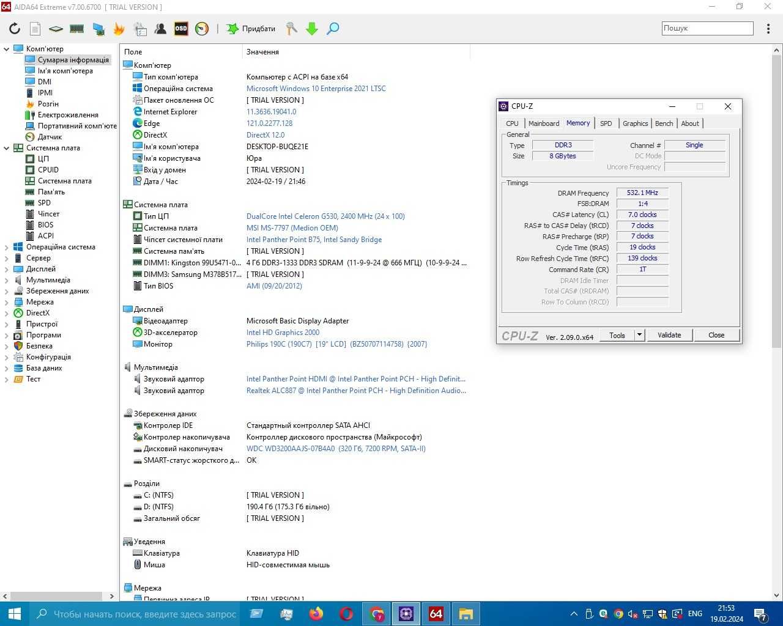Click the green download update arrow icon

coord(312,29)
